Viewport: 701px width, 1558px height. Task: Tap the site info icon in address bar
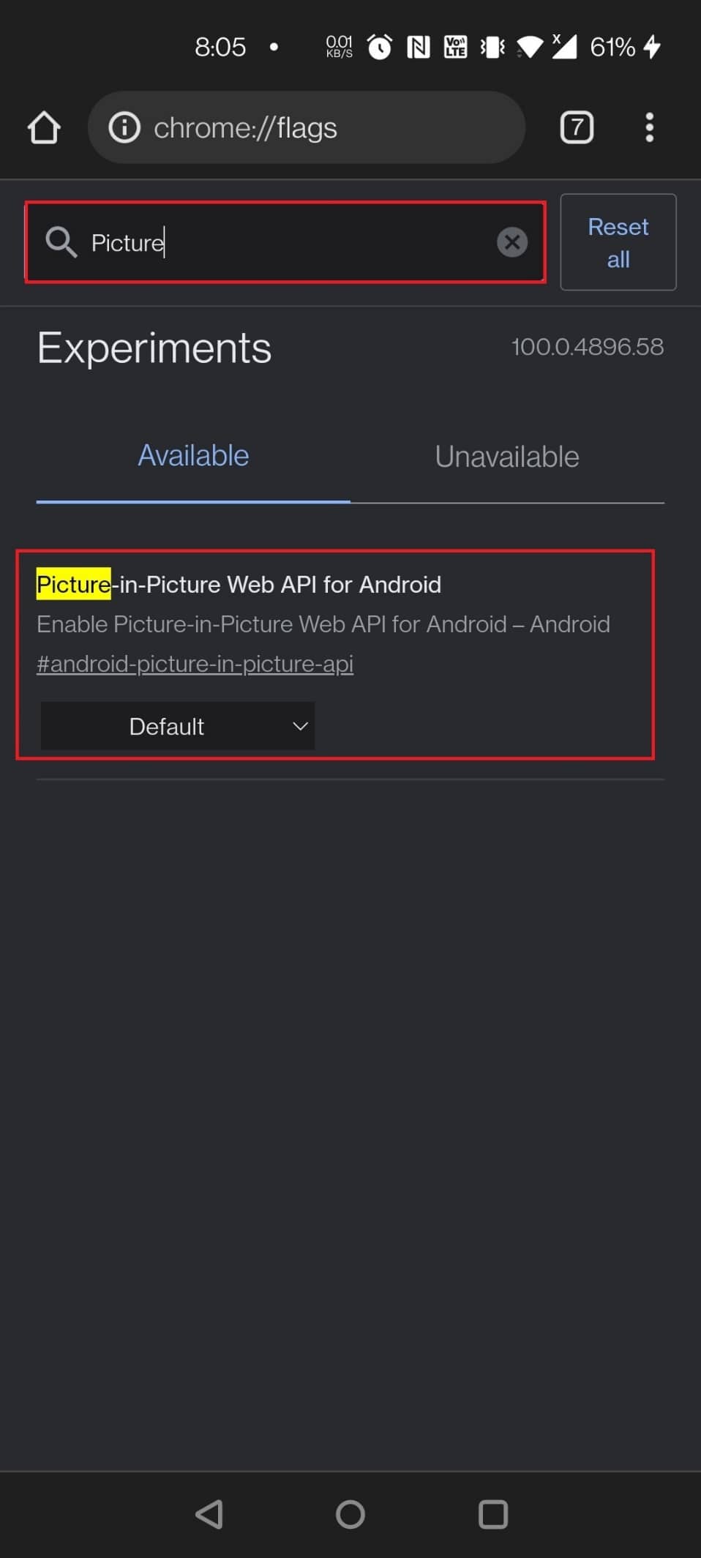tap(124, 128)
